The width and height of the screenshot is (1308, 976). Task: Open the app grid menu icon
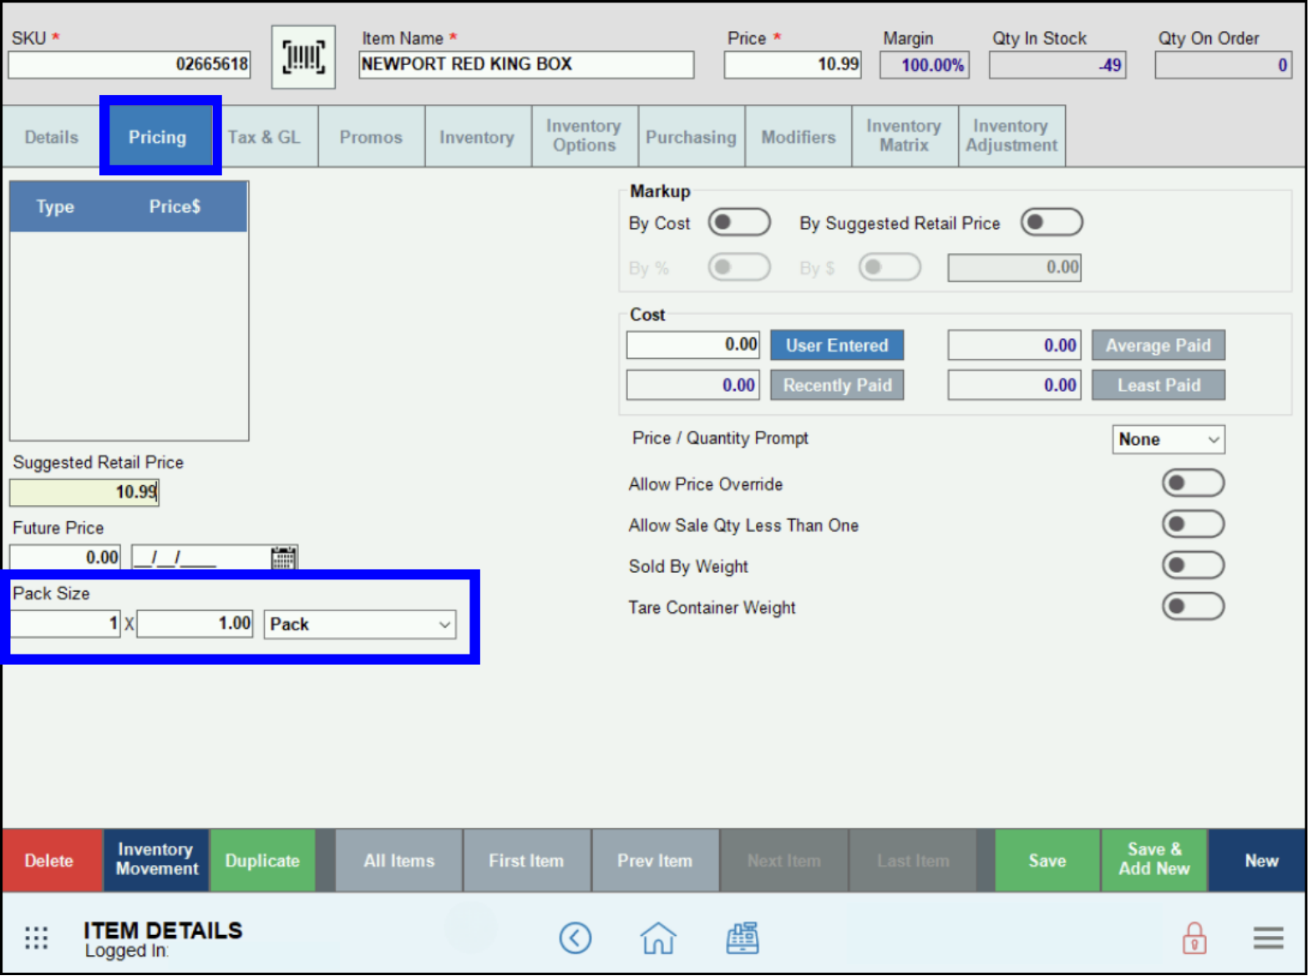coord(36,938)
